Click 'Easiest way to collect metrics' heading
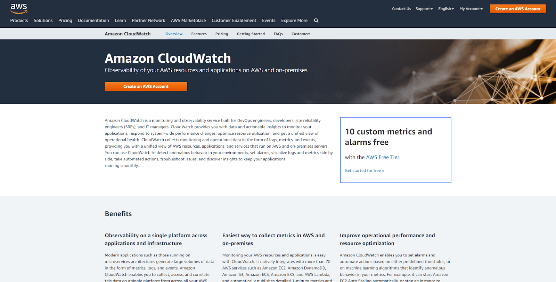Viewport: 556px width, 282px height. (273, 239)
